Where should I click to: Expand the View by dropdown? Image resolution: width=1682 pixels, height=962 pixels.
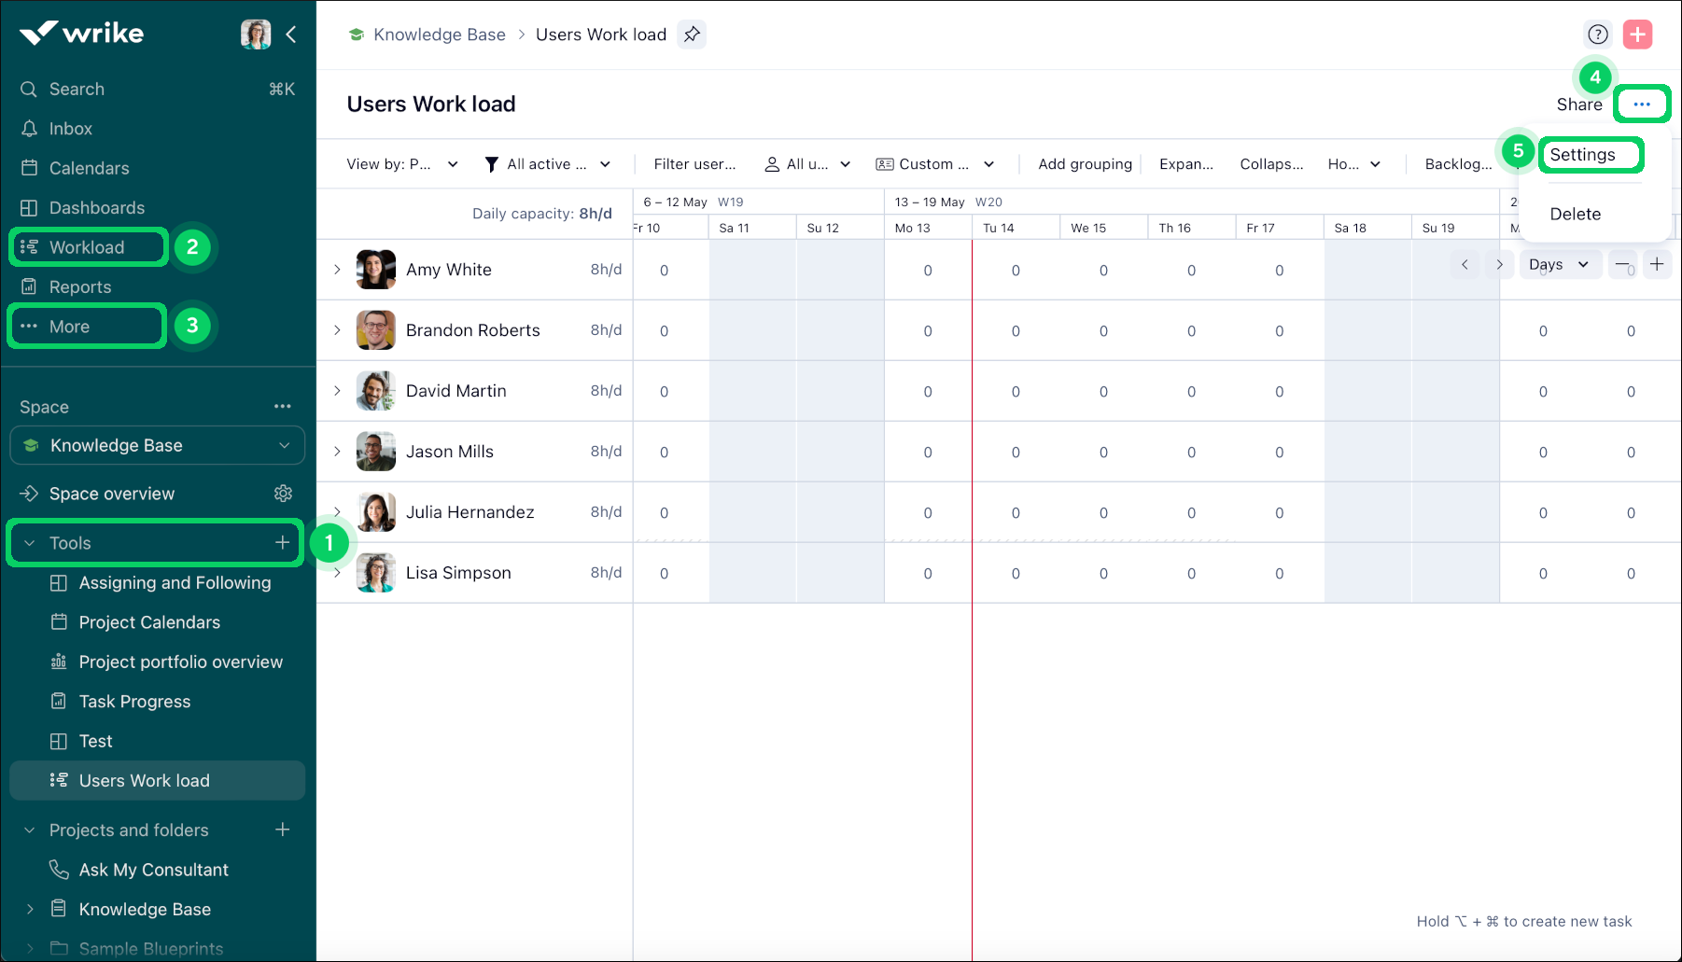click(402, 164)
